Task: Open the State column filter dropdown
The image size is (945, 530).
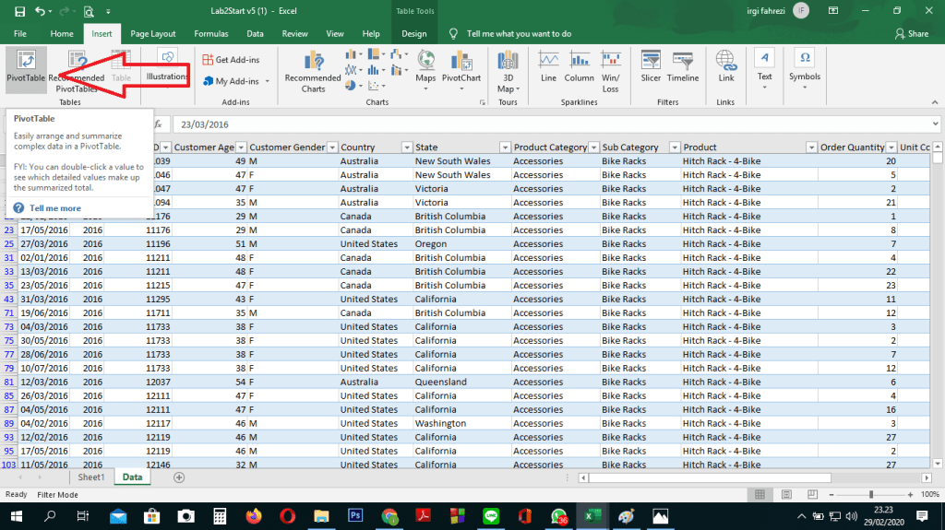Action: (504, 147)
